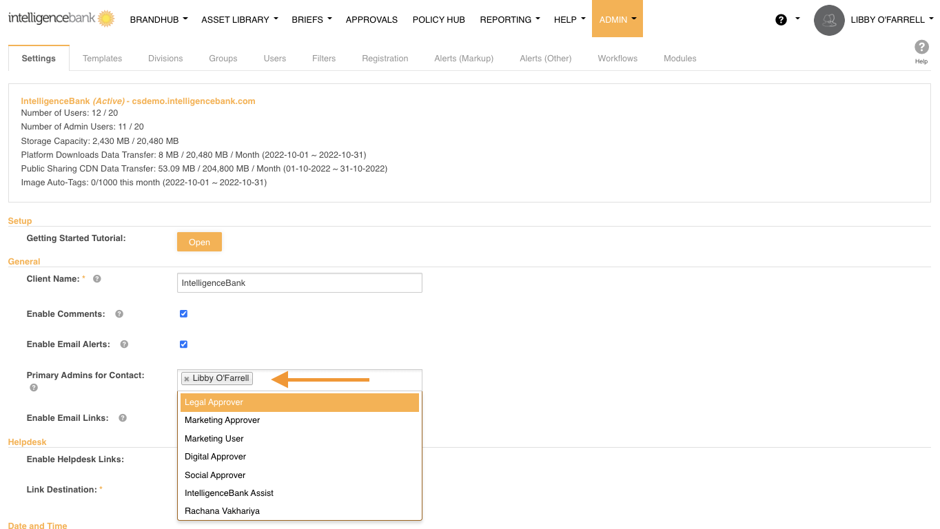Select Marketing Approver from the dropdown list
Image resolution: width=940 pixels, height=529 pixels.
coord(222,420)
